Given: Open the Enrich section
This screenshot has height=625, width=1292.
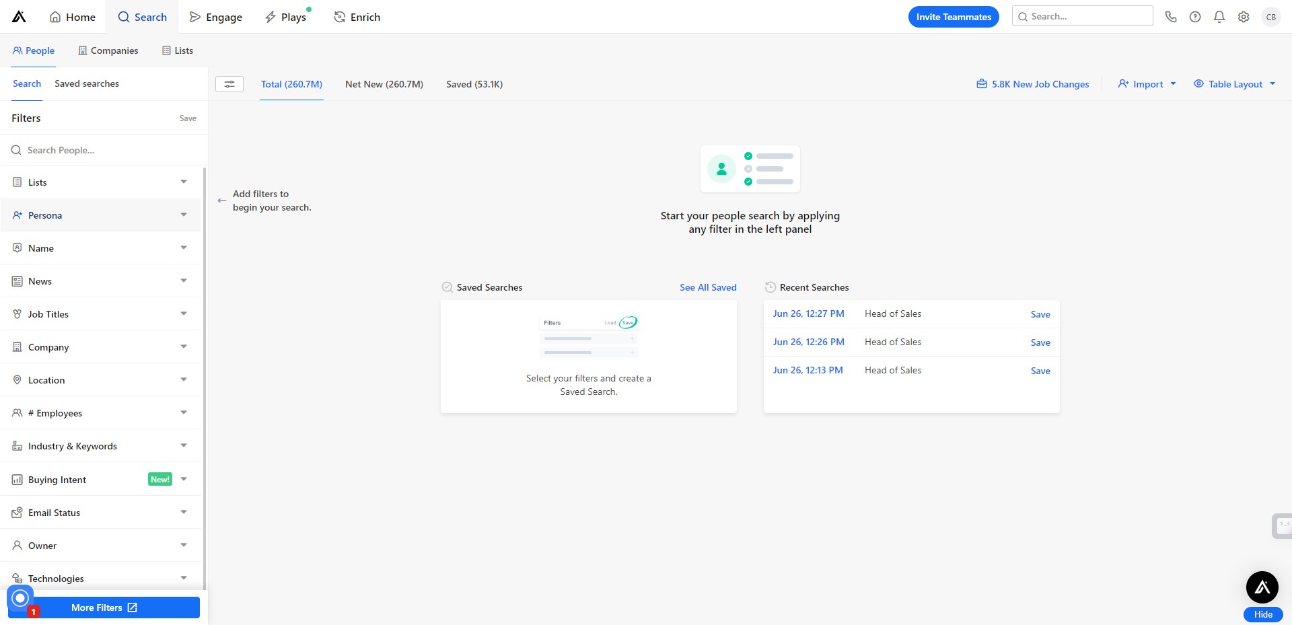Looking at the screenshot, I should [x=357, y=17].
